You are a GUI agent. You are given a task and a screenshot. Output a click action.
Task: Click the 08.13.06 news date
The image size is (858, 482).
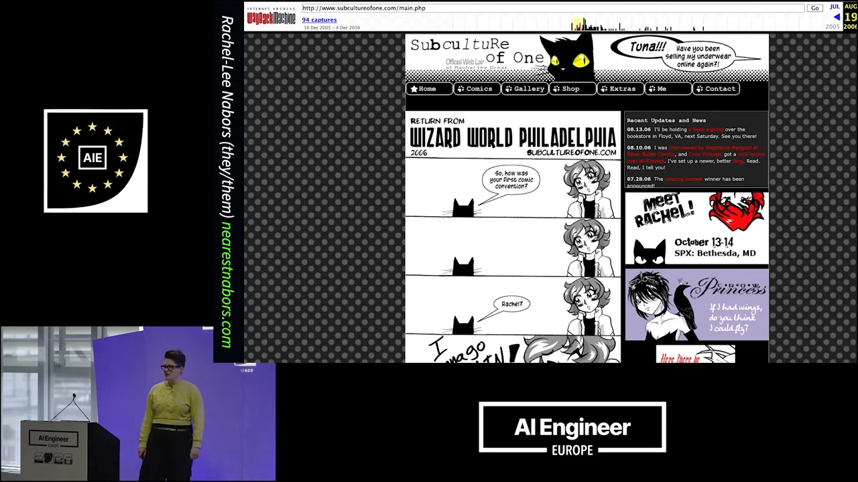point(639,129)
